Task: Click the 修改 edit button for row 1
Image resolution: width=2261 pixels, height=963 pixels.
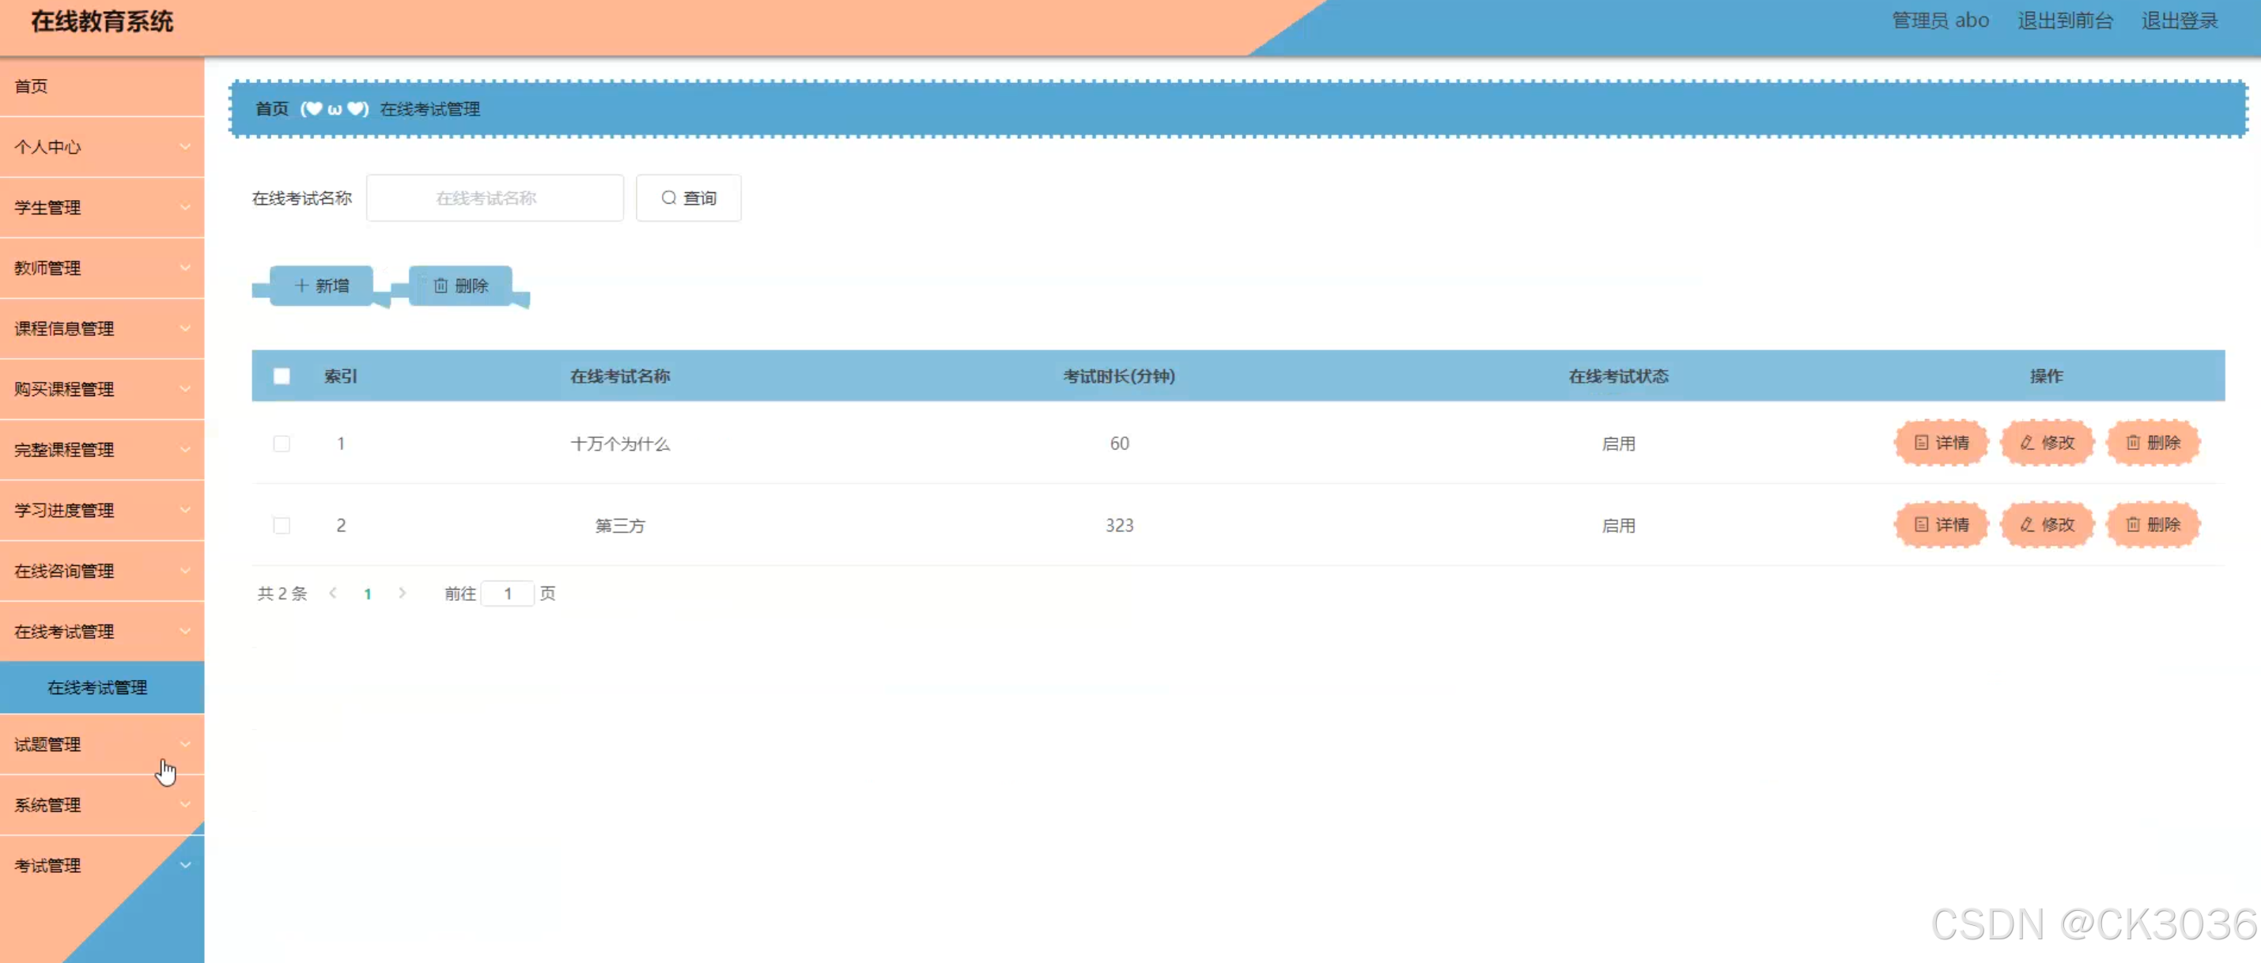Action: tap(2047, 443)
